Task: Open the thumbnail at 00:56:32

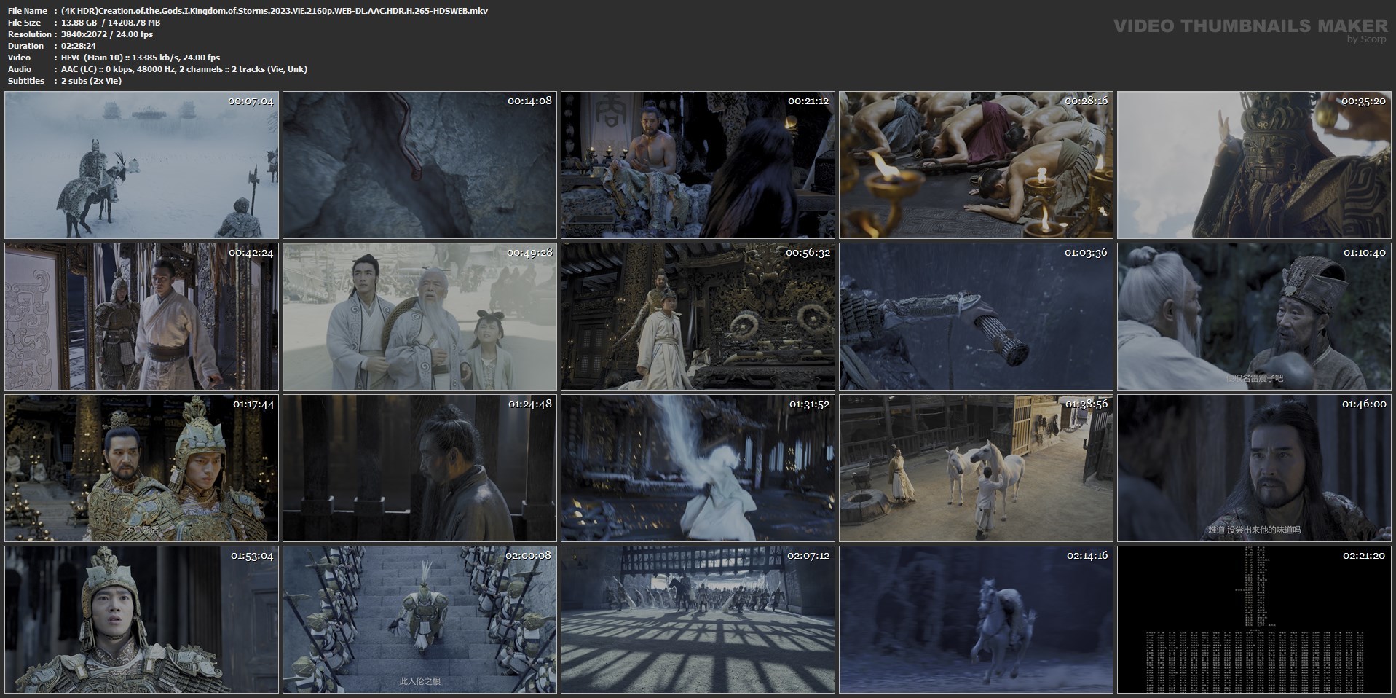Action: click(698, 316)
